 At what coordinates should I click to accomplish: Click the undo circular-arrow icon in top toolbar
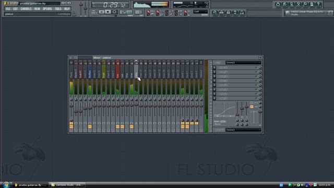[278, 4]
